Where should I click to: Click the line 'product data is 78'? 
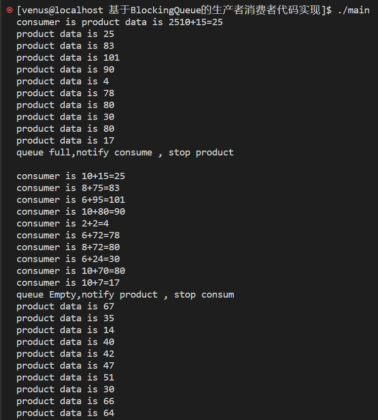(x=65, y=93)
